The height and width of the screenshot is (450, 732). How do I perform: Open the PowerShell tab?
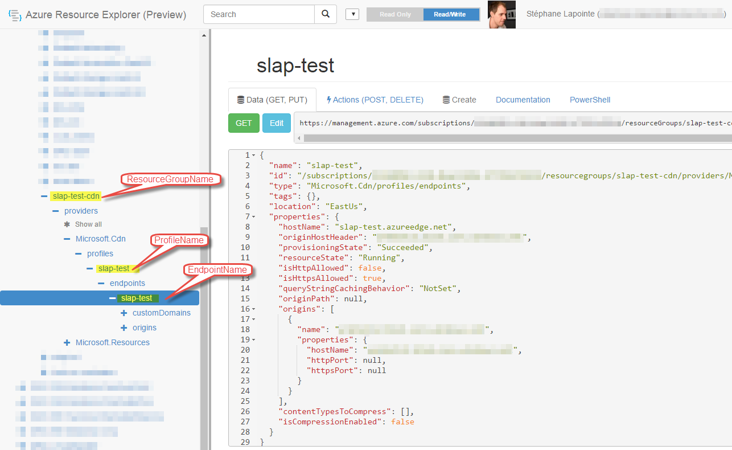click(590, 100)
